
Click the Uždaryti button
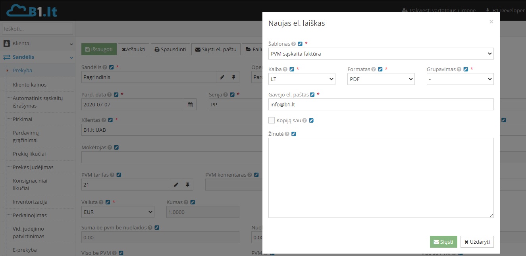coord(477,242)
